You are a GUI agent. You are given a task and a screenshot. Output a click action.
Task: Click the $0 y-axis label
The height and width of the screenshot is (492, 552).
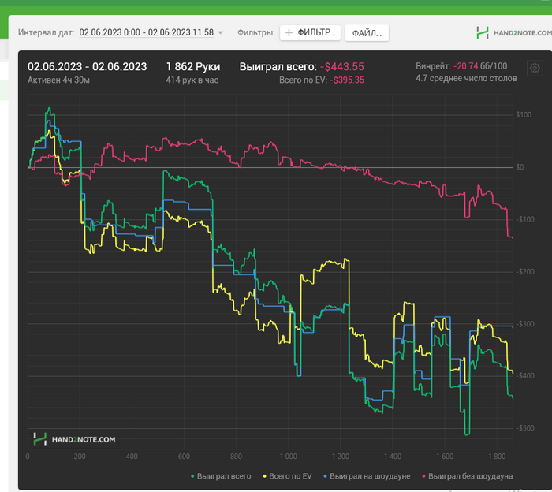[520, 167]
